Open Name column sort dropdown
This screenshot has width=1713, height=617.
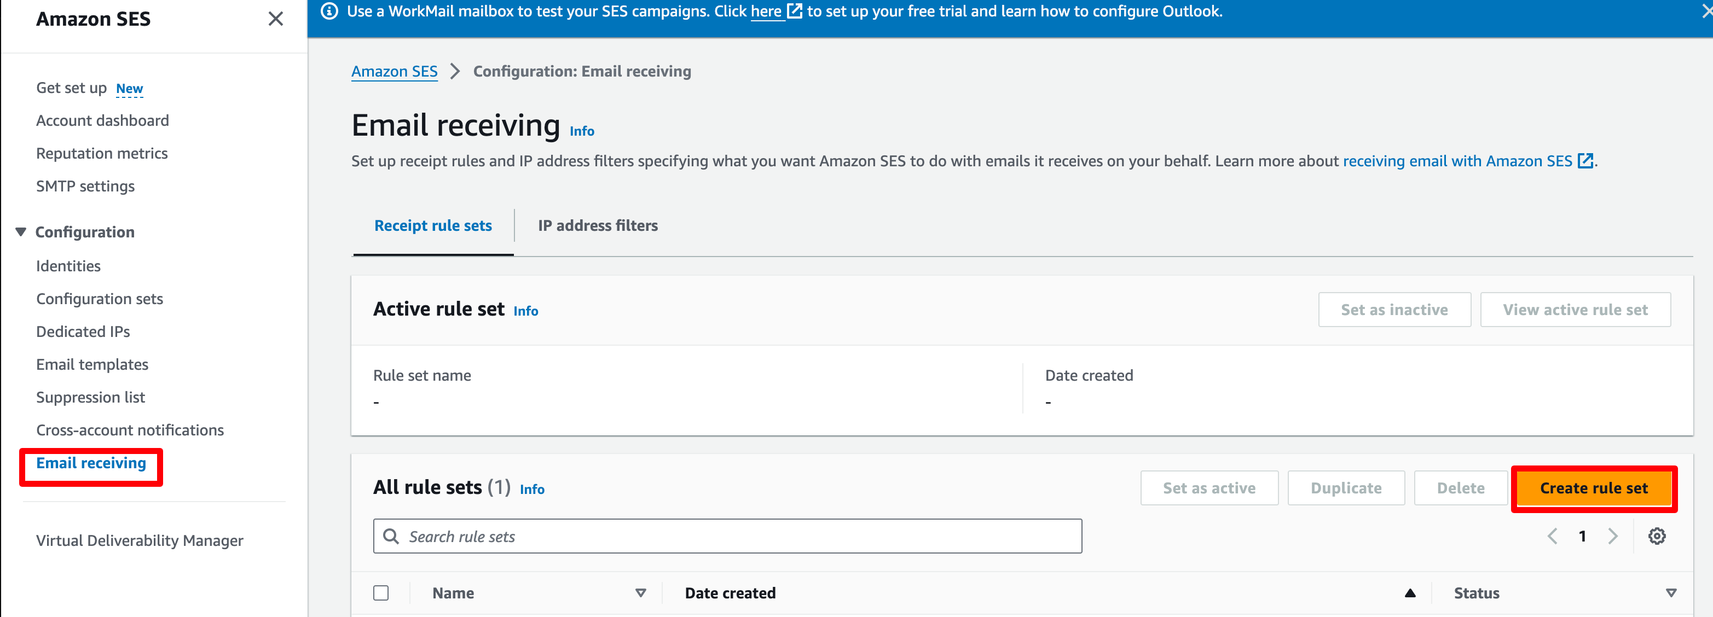(640, 593)
